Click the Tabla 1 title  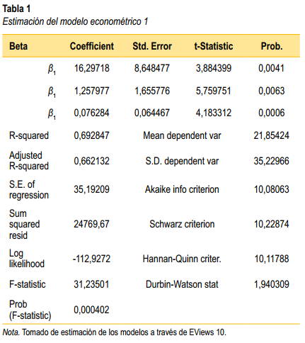[16, 9]
